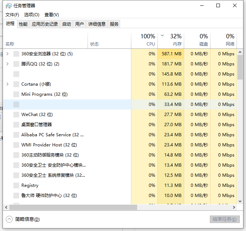Click the icon beside Mini Programs (32 位)

(16, 94)
